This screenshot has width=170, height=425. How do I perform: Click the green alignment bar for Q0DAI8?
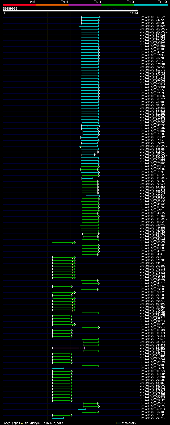coord(64,257)
